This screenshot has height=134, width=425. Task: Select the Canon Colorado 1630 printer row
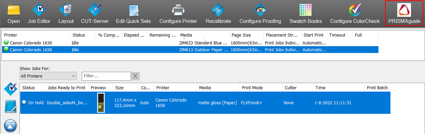(x=190, y=43)
